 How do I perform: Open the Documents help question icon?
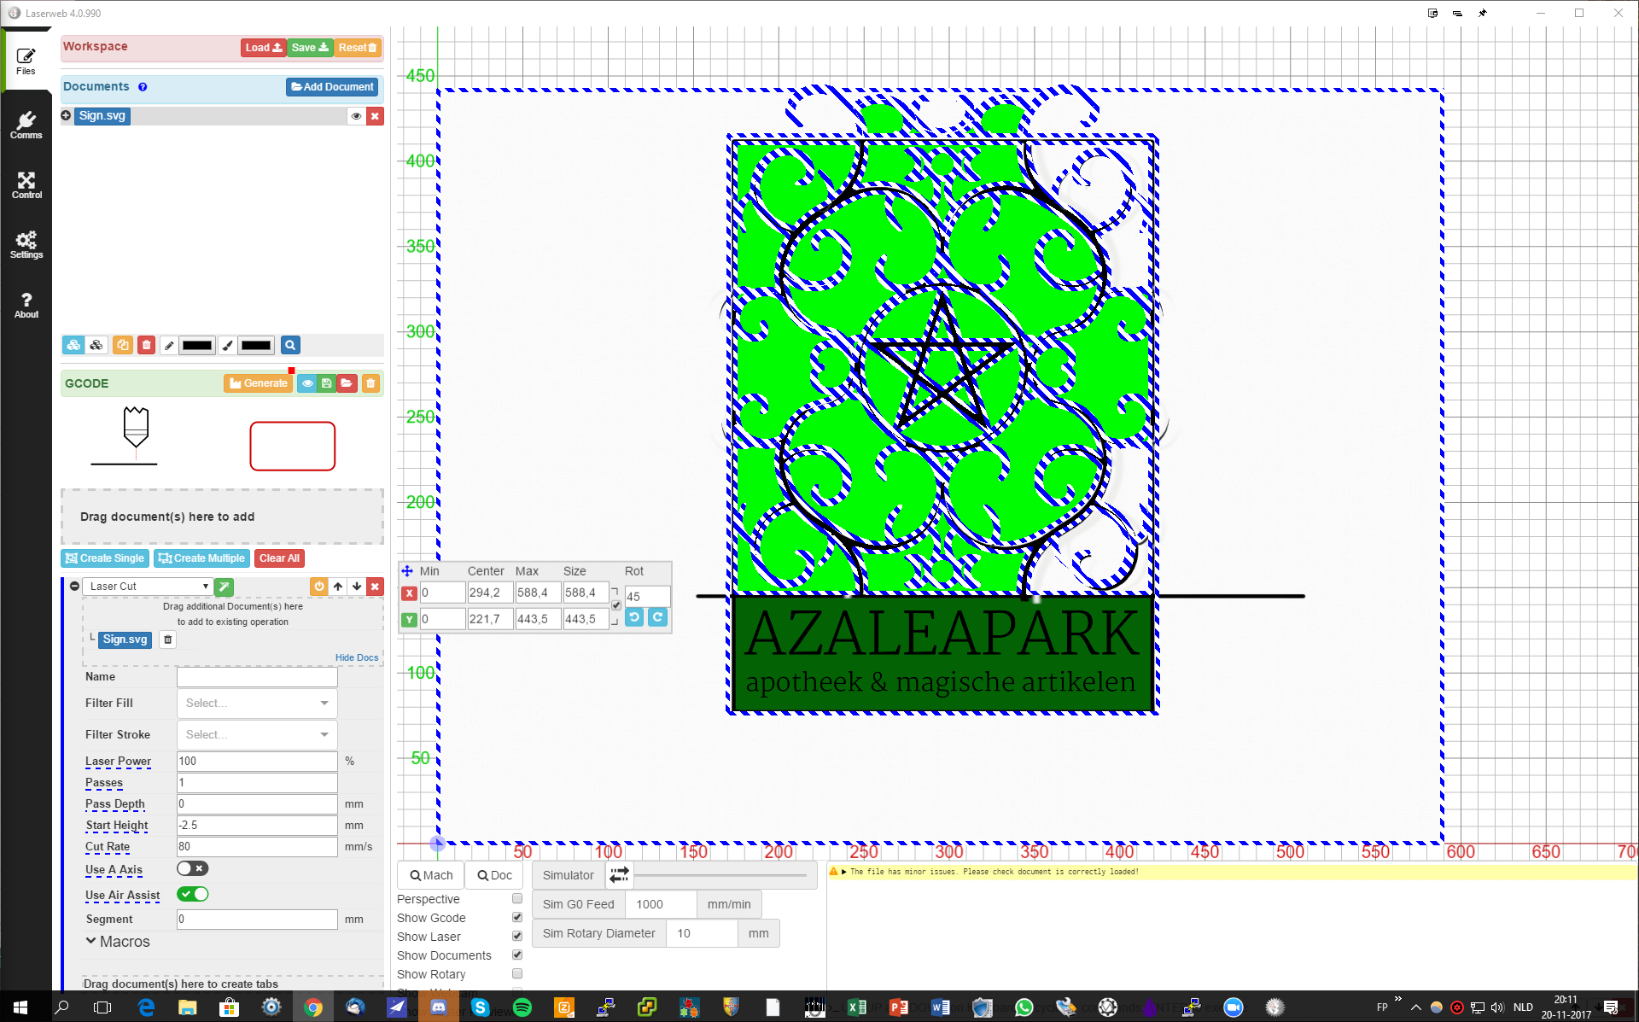[143, 87]
